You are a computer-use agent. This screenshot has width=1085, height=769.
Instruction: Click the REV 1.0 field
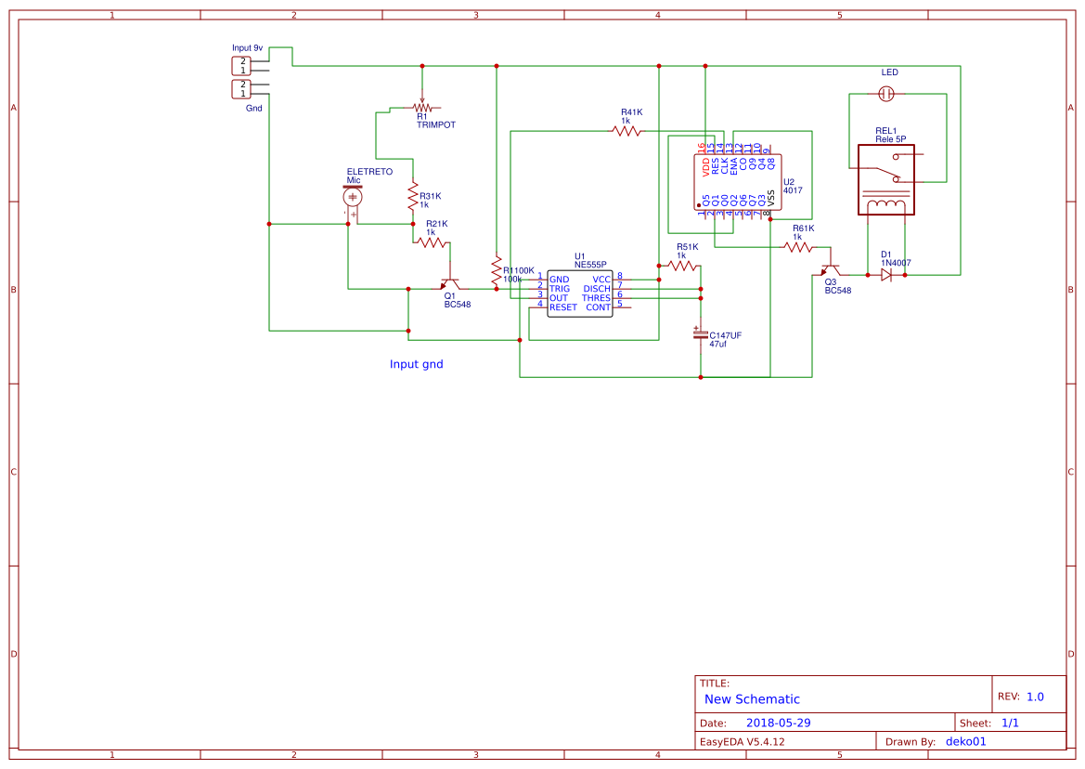click(1035, 697)
